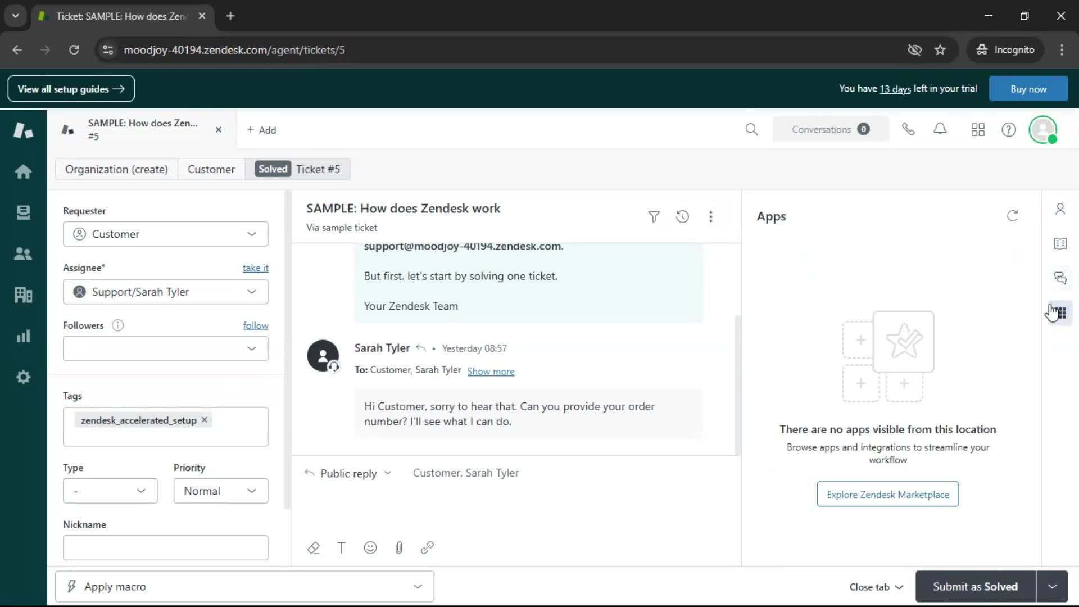Click Show more recipients link

point(491,371)
